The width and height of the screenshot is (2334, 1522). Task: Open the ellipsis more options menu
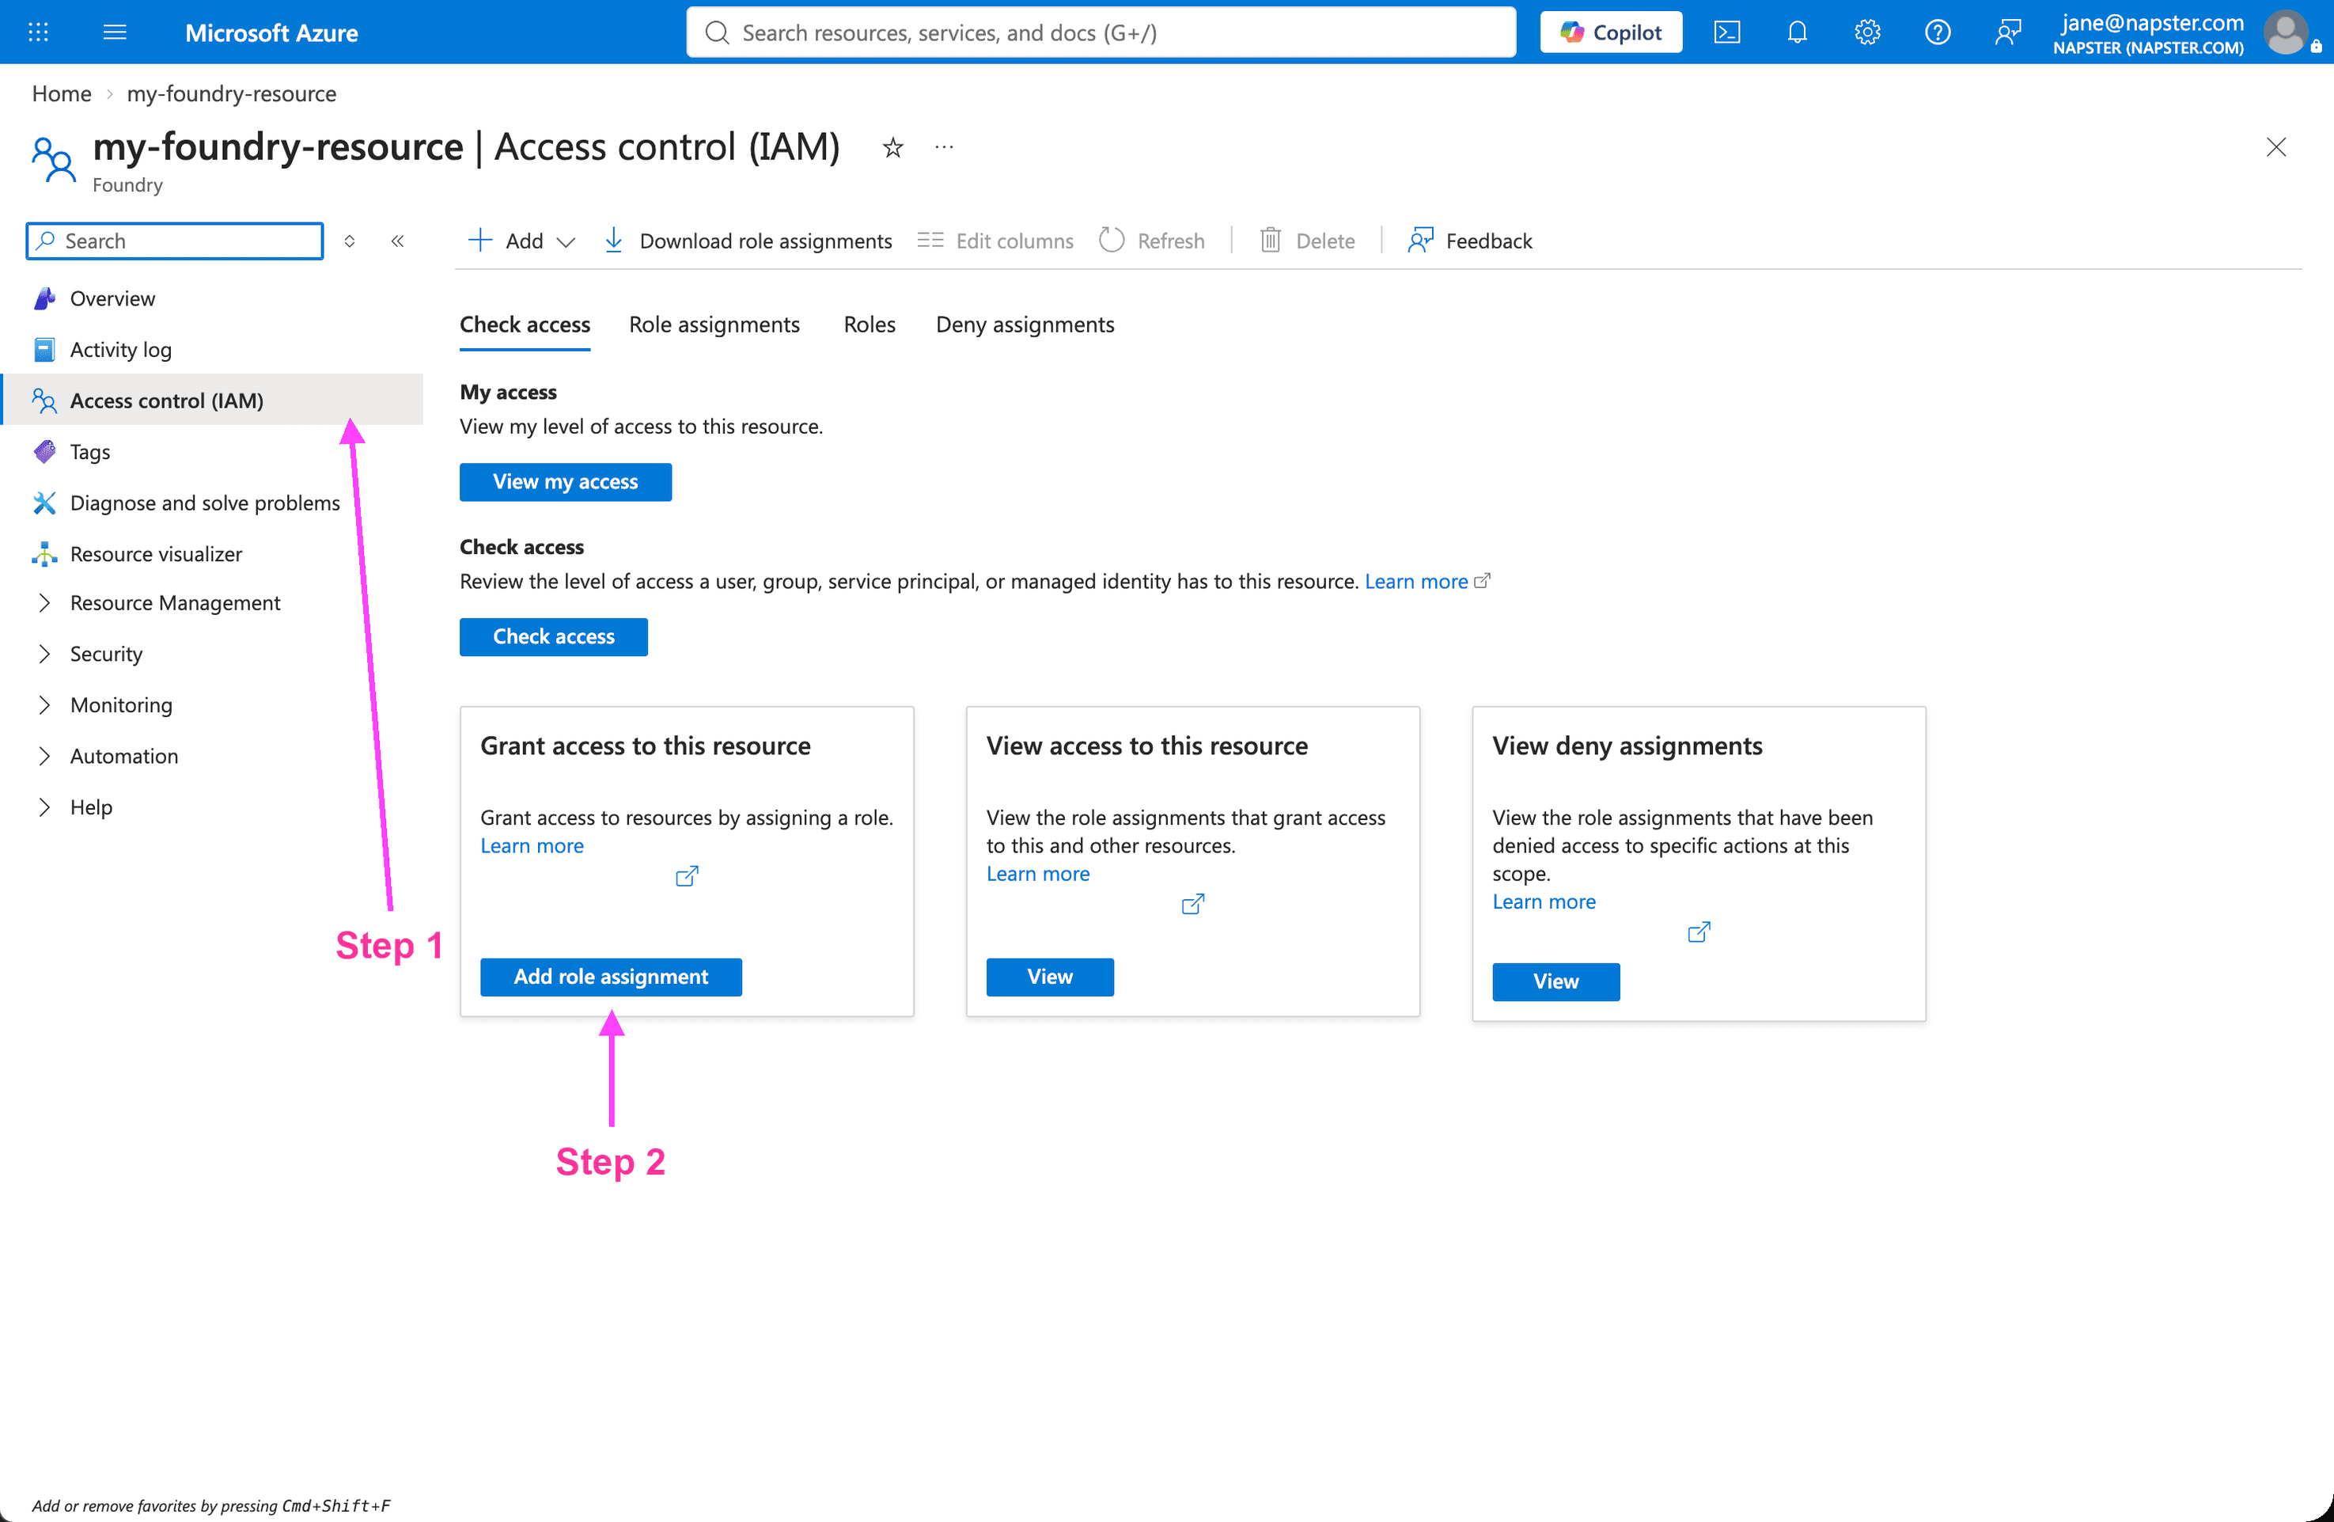click(x=943, y=147)
